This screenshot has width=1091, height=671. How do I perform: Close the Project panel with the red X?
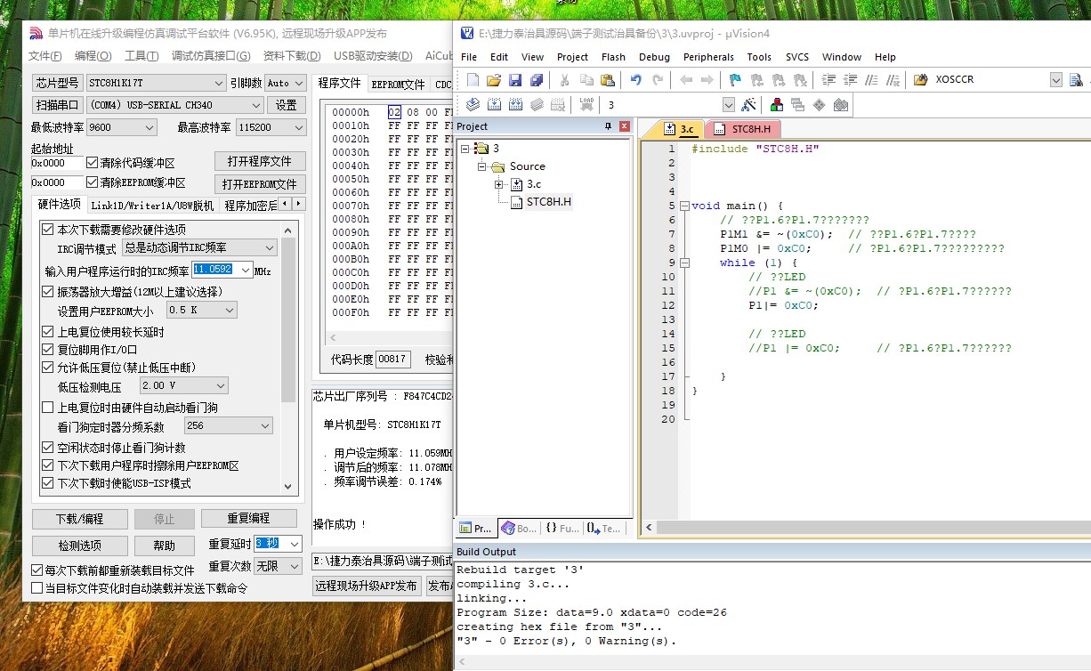pyautogui.click(x=624, y=126)
